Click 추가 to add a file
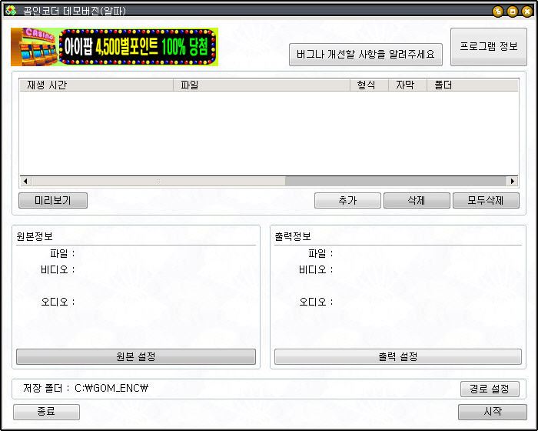This screenshot has height=431, width=538. point(347,200)
